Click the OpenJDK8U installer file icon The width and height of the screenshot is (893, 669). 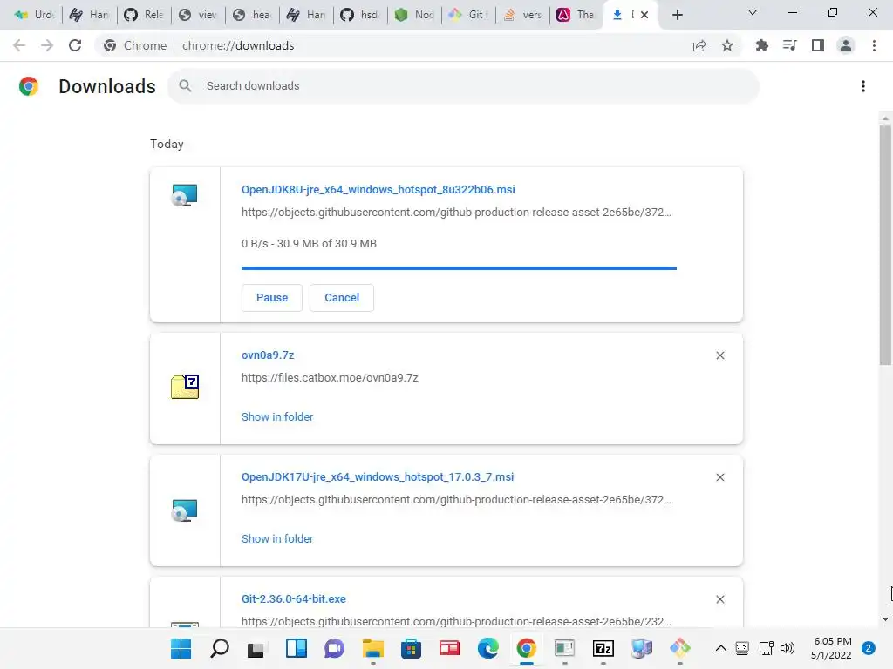185,195
